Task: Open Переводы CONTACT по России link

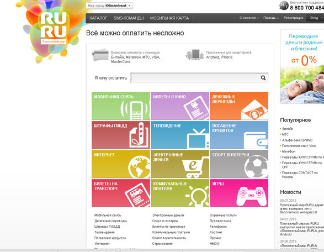Action: point(300,175)
